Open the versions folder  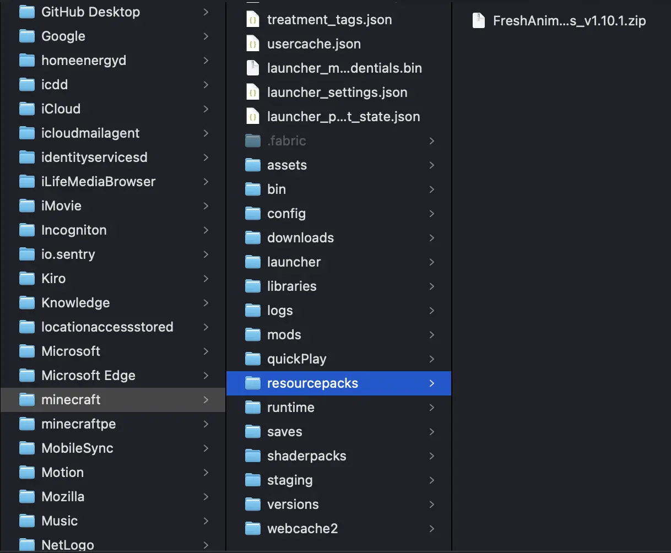pyautogui.click(x=293, y=504)
